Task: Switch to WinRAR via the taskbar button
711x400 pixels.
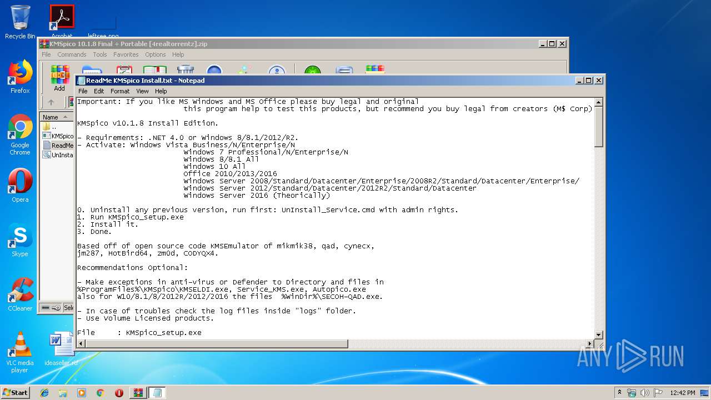Action: tap(138, 393)
